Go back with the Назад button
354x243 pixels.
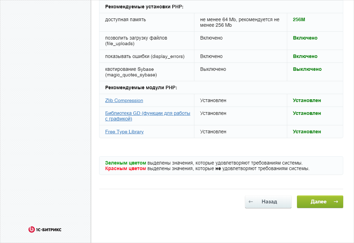pyautogui.click(x=268, y=202)
